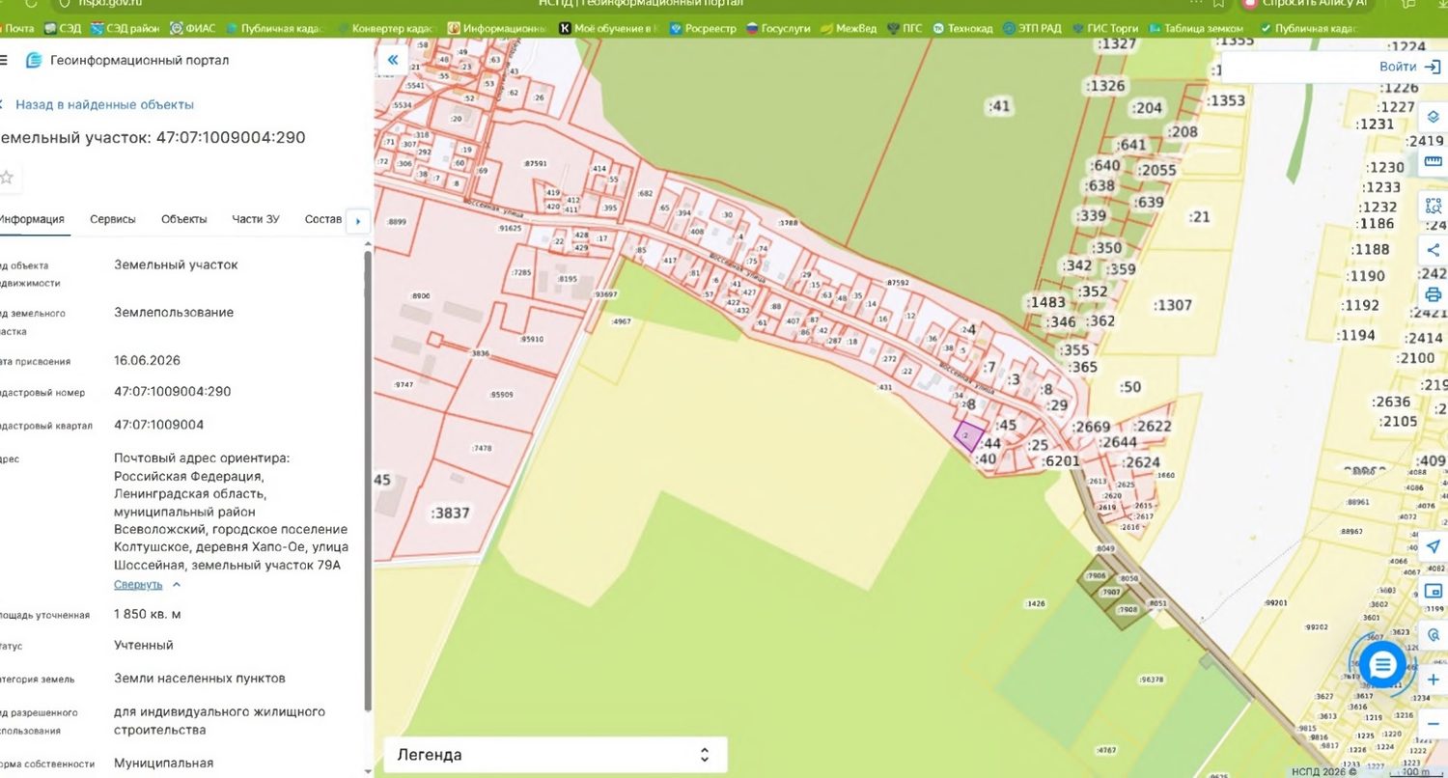Collapse the side panel with double chevron

393,60
